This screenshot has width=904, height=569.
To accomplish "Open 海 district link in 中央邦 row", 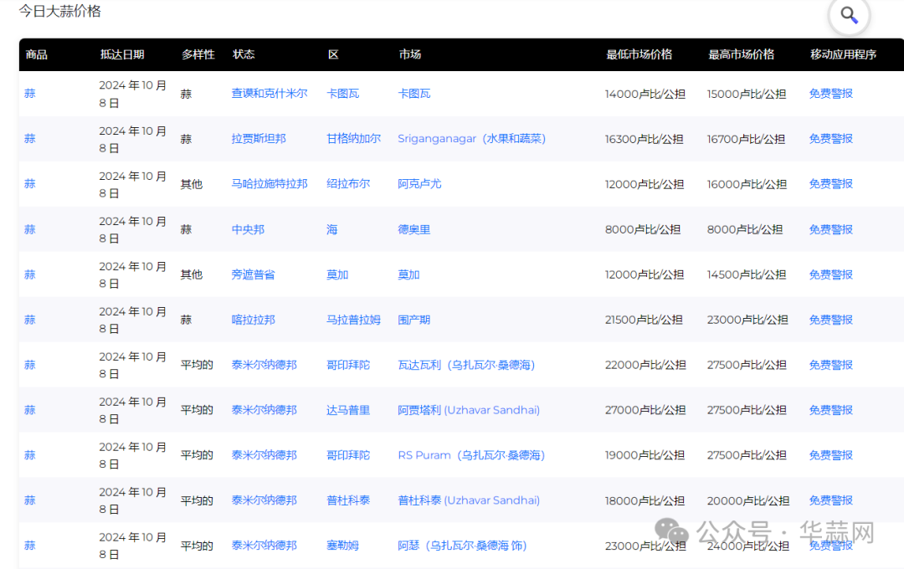I will 331,229.
